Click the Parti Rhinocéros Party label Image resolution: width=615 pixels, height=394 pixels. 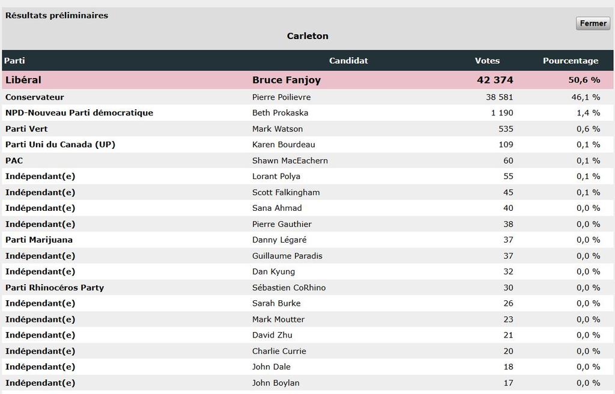pos(55,287)
